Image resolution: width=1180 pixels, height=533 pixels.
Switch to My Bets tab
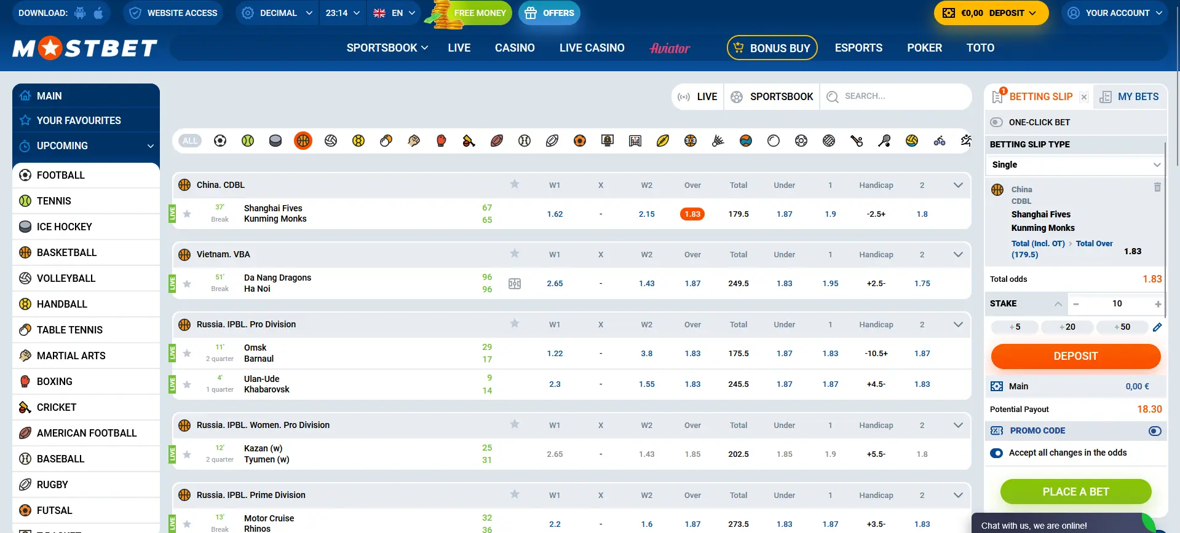click(1130, 97)
